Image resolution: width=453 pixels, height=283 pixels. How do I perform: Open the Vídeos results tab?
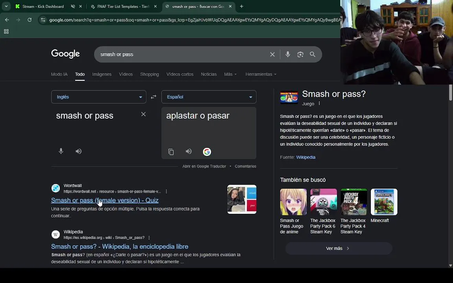point(126,74)
